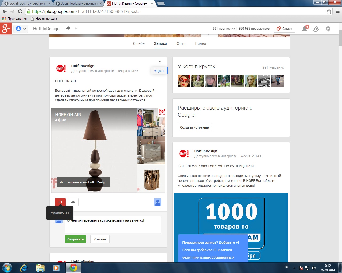Viewport: 342px width, 273px height.
Task: Open the Windows Start menu
Action: tap(7, 268)
